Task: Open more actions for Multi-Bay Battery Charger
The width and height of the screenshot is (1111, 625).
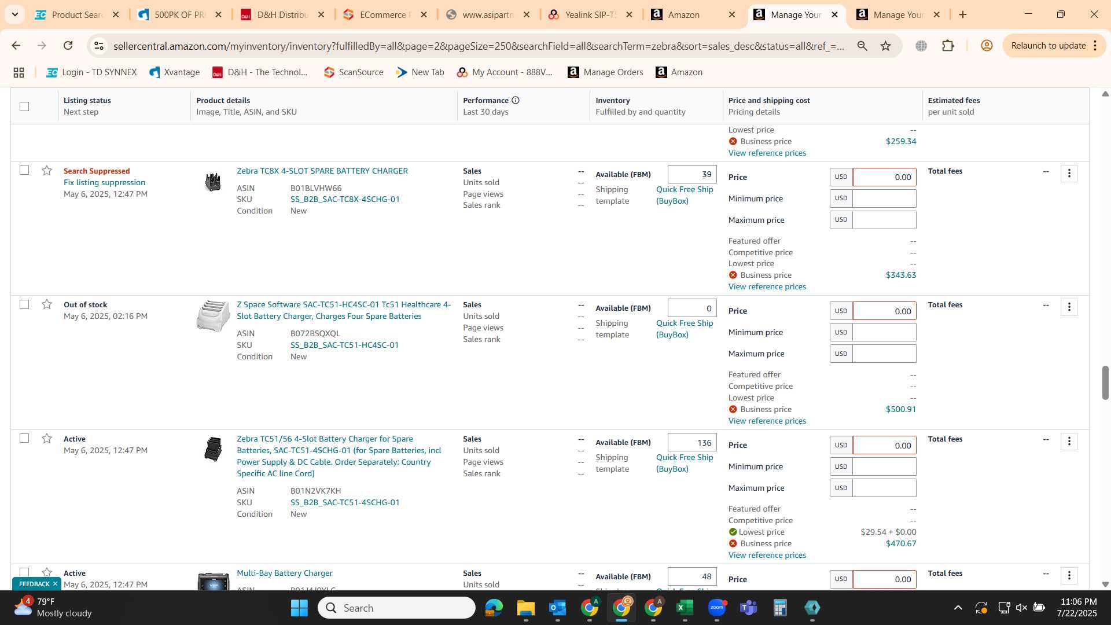Action: point(1069,575)
